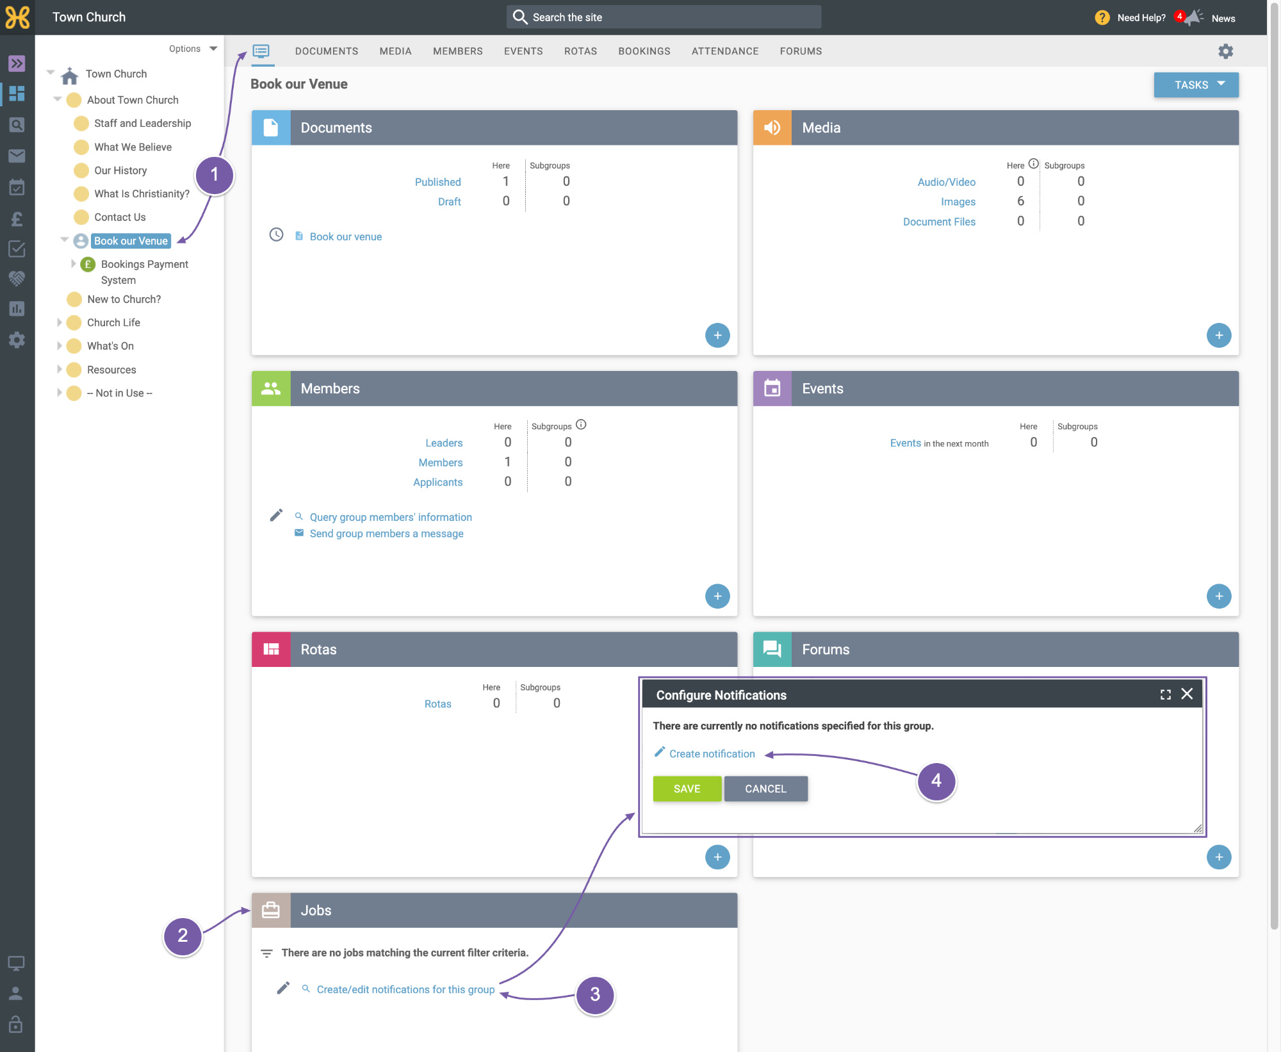1281x1052 pixels.
Task: Switch to the ATTENDANCE tab
Action: click(724, 51)
